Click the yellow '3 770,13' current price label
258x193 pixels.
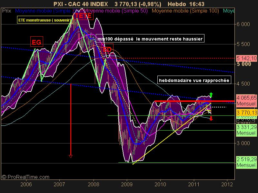[246, 112]
